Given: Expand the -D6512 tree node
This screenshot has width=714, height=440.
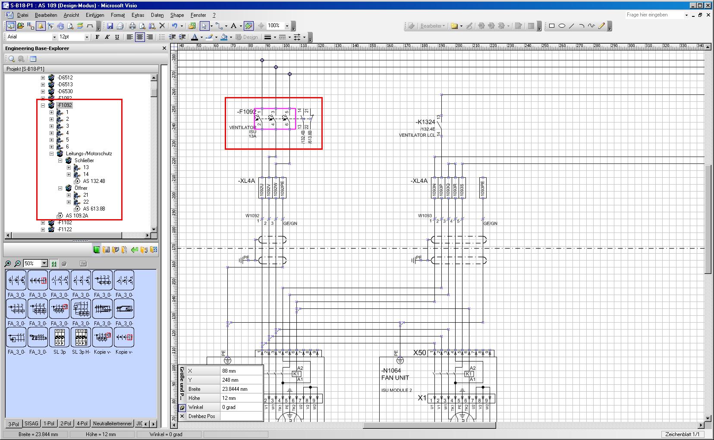Looking at the screenshot, I should point(43,78).
